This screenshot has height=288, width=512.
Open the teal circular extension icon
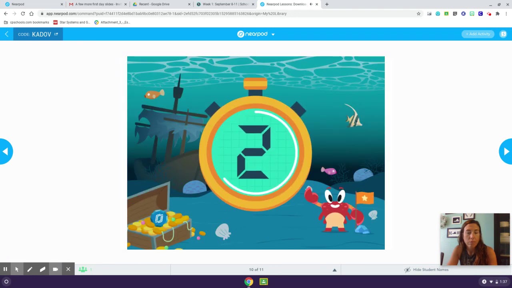[438, 14]
